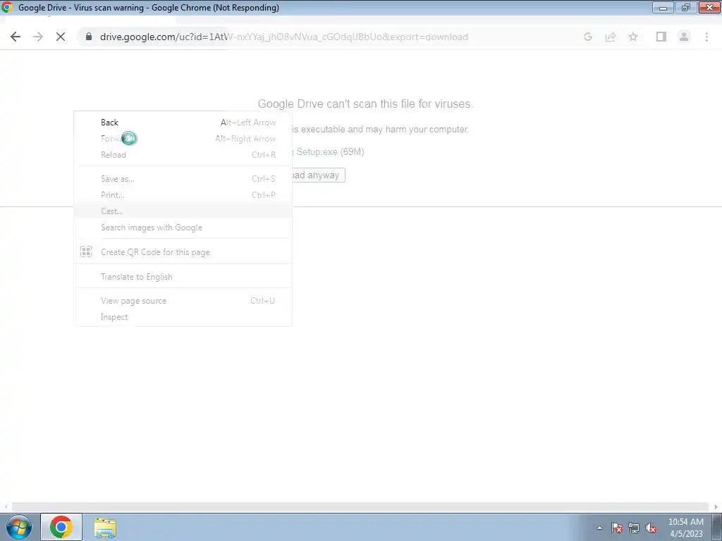
Task: Open the Chrome three-dot menu
Action: (x=706, y=37)
